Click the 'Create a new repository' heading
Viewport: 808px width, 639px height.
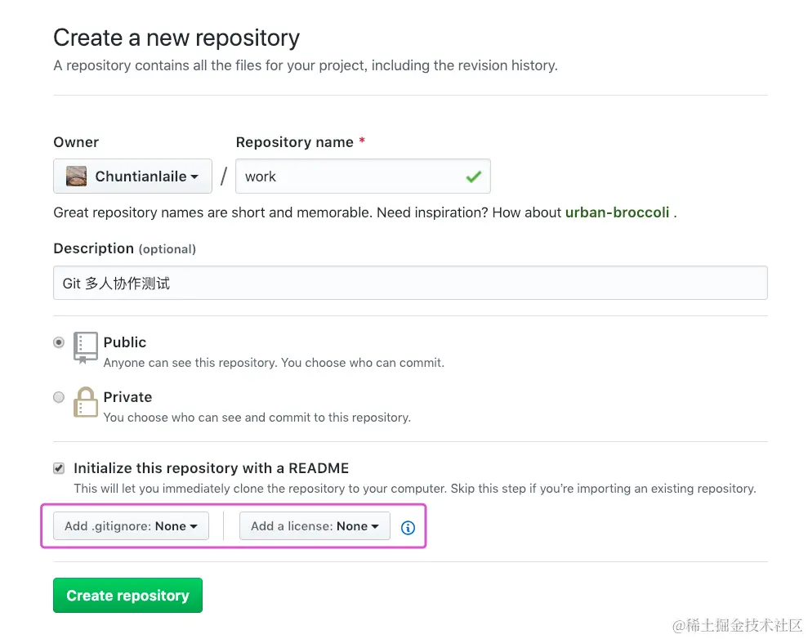click(x=176, y=38)
